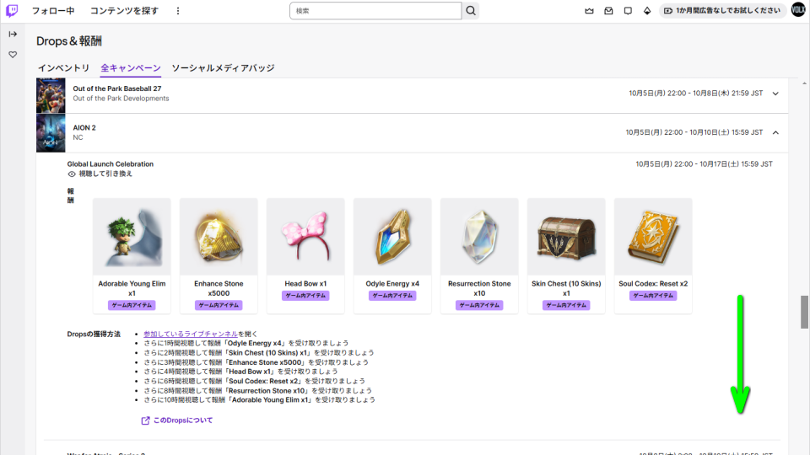Click ゲーム内アイテム tag under Skin Chest
The image size is (810, 455).
point(566,305)
